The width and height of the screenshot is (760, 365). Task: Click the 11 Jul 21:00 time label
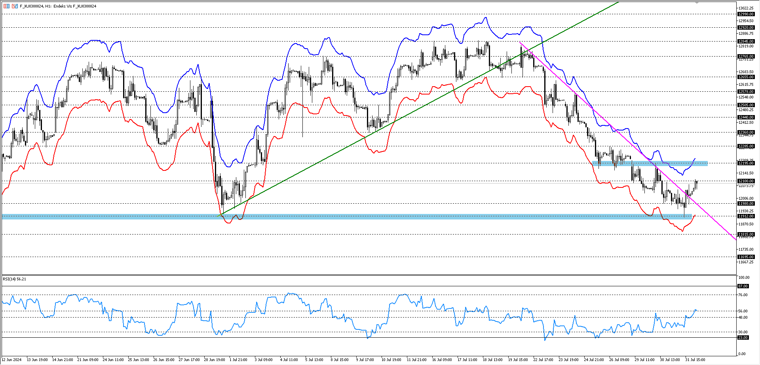pos(417,360)
